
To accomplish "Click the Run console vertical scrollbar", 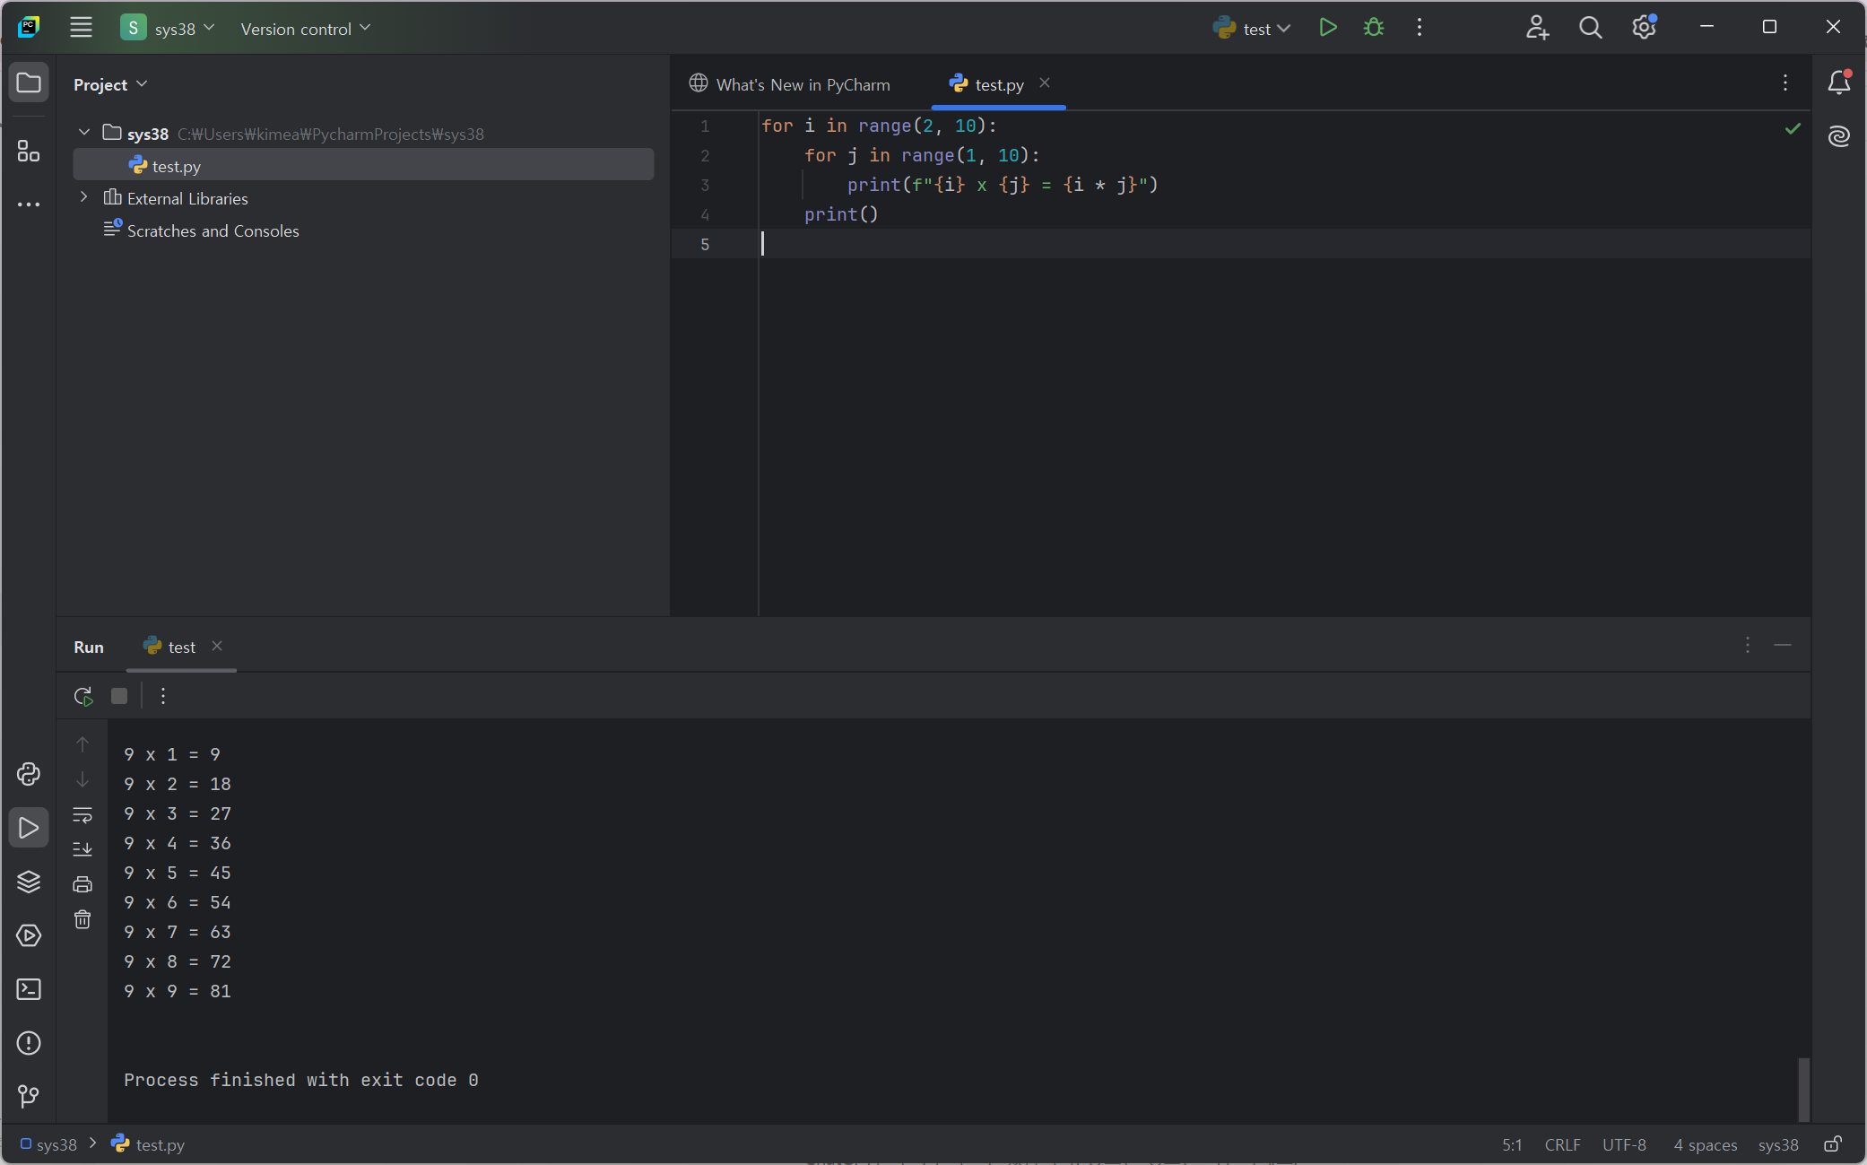I will (x=1803, y=1088).
